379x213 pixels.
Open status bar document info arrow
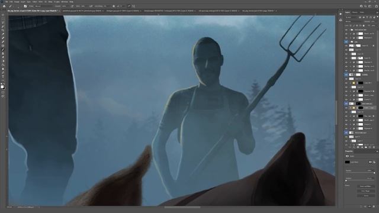pyautogui.click(x=38, y=207)
